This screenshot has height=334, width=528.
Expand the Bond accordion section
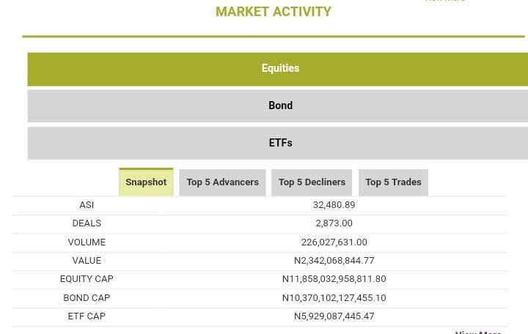pos(280,105)
